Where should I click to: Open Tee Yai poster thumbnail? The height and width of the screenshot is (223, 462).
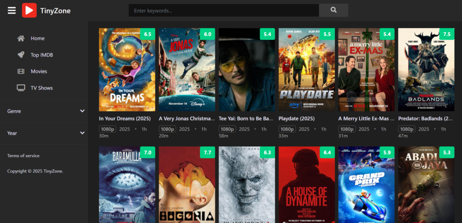247,70
